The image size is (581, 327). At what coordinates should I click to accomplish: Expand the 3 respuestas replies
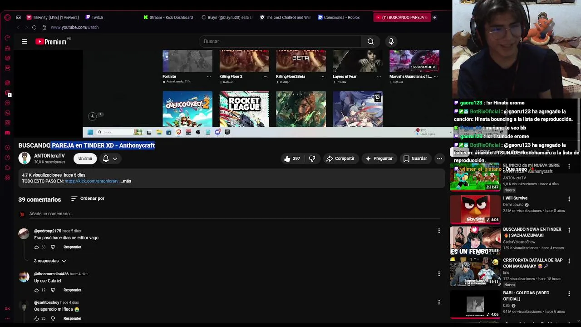tap(50, 261)
